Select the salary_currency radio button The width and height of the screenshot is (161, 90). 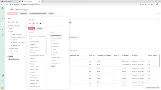tap(30, 67)
